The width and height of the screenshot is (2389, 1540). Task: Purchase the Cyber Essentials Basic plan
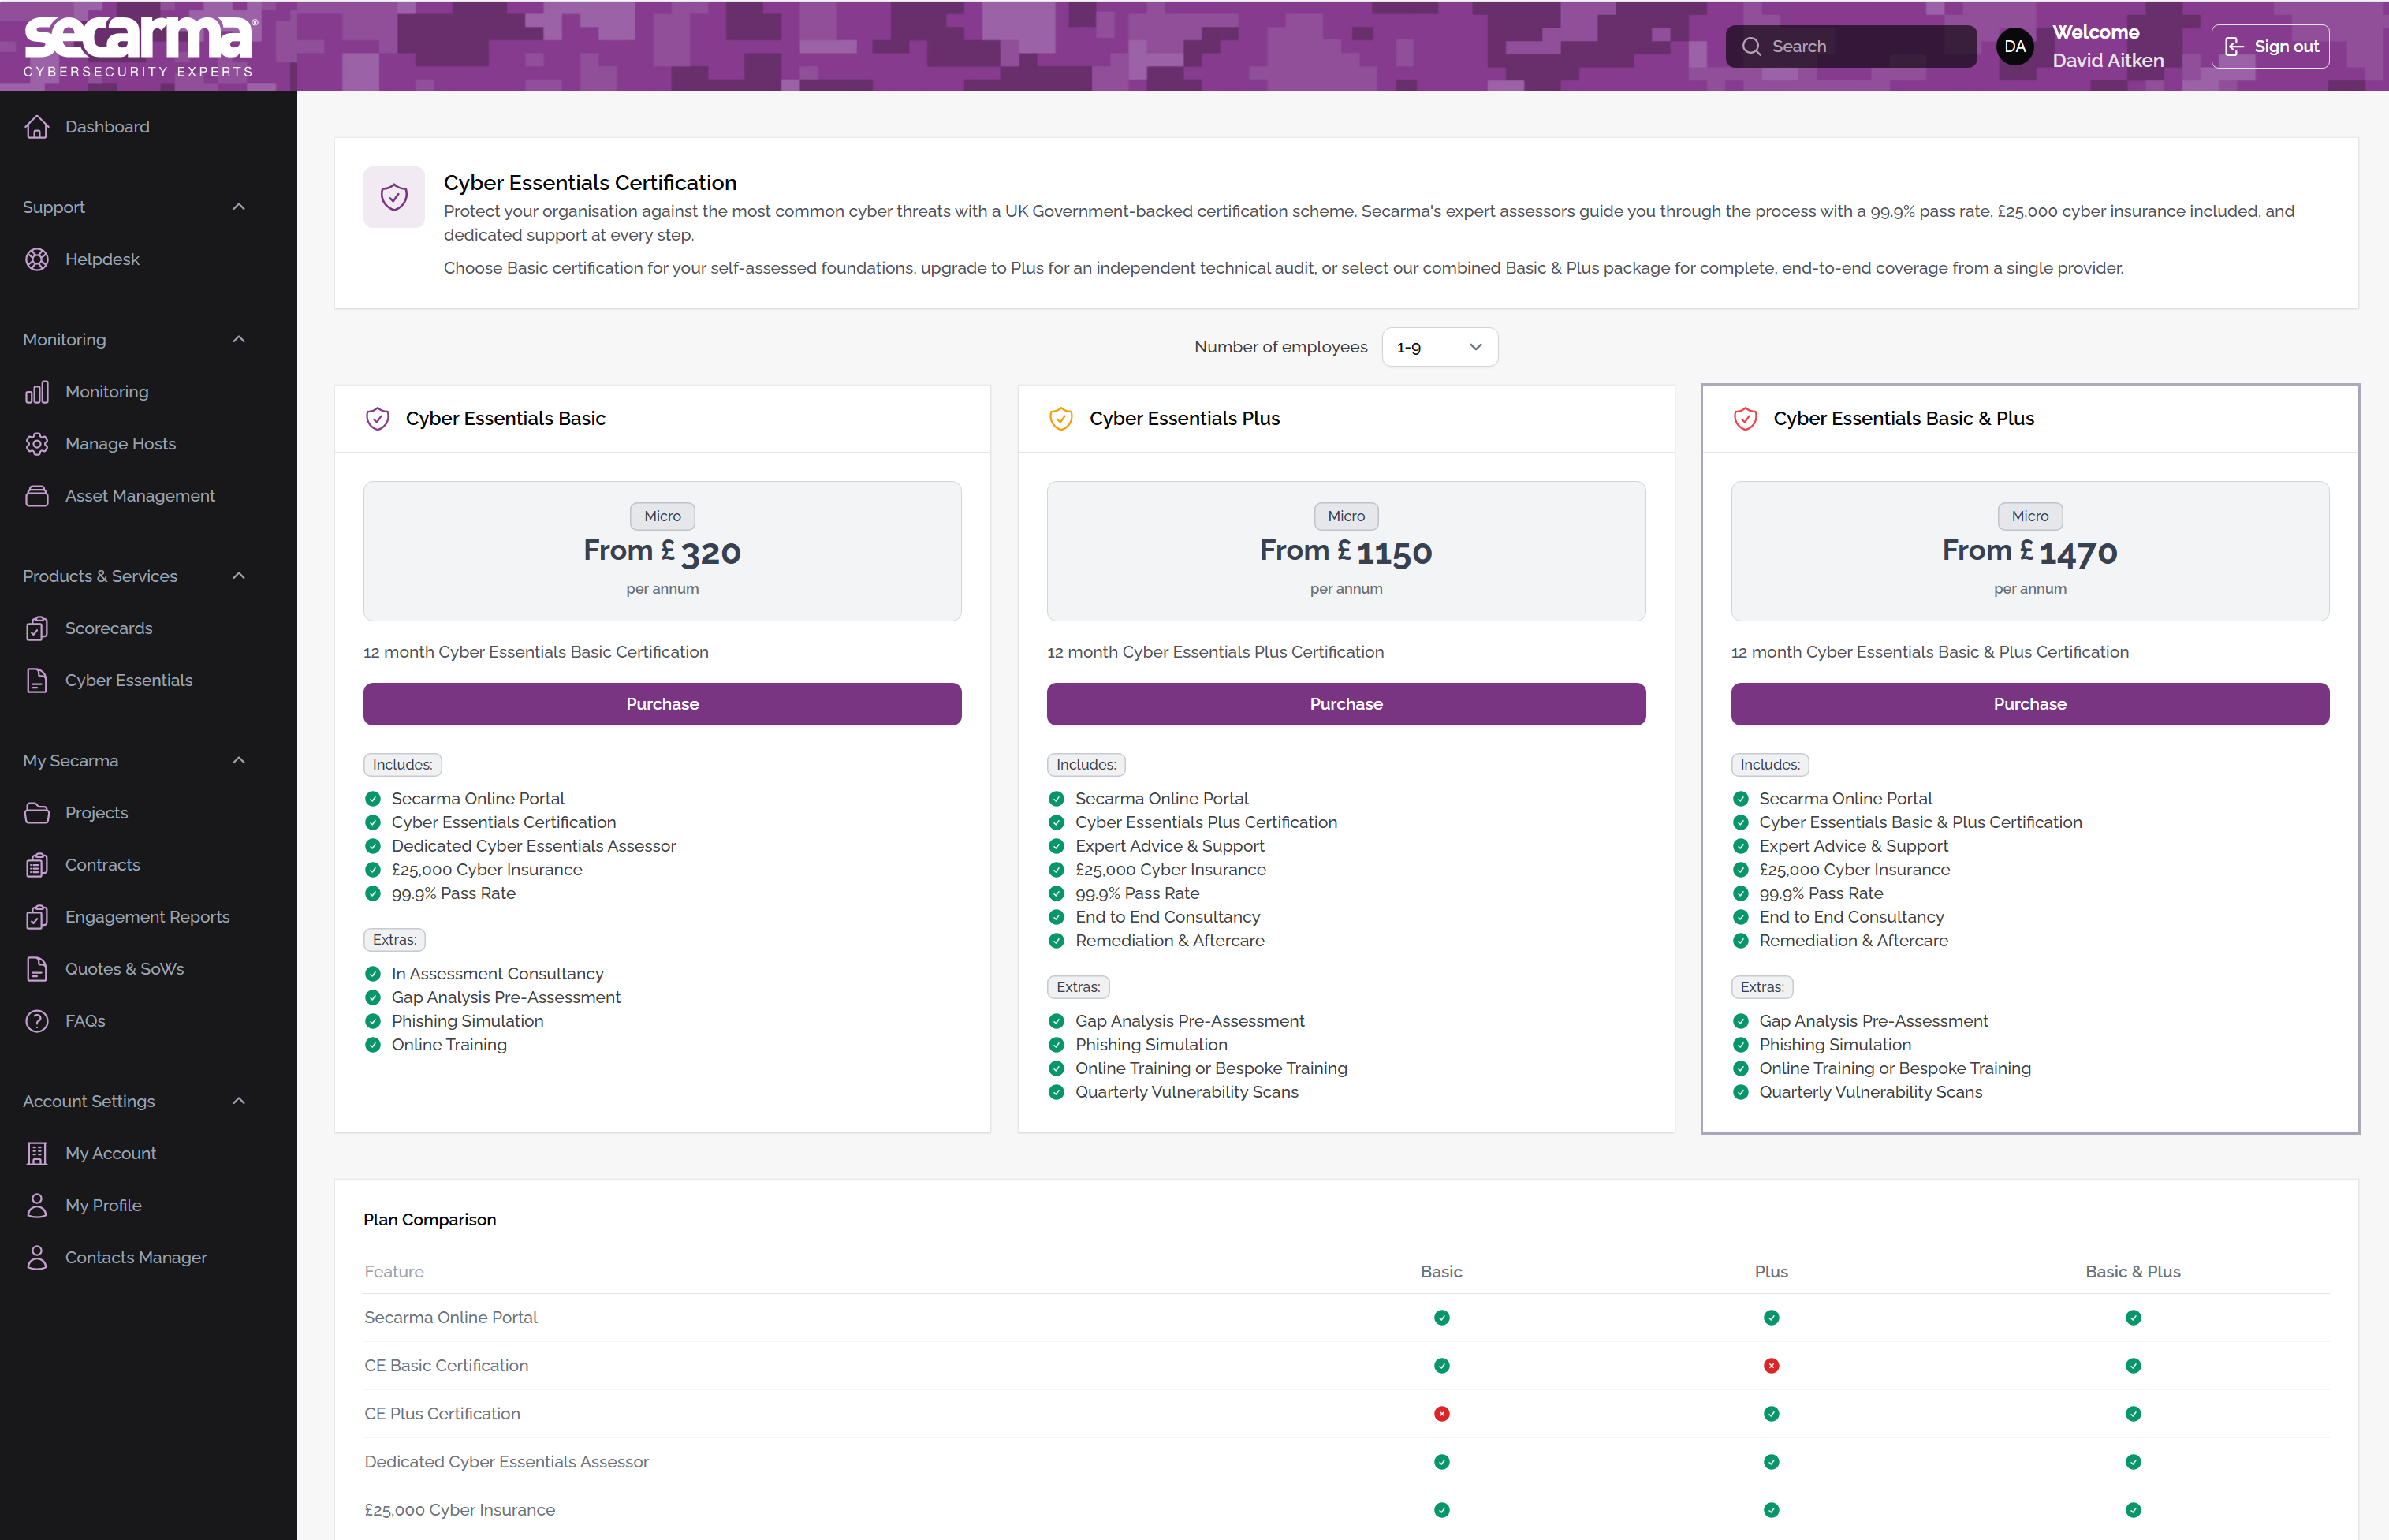[662, 704]
